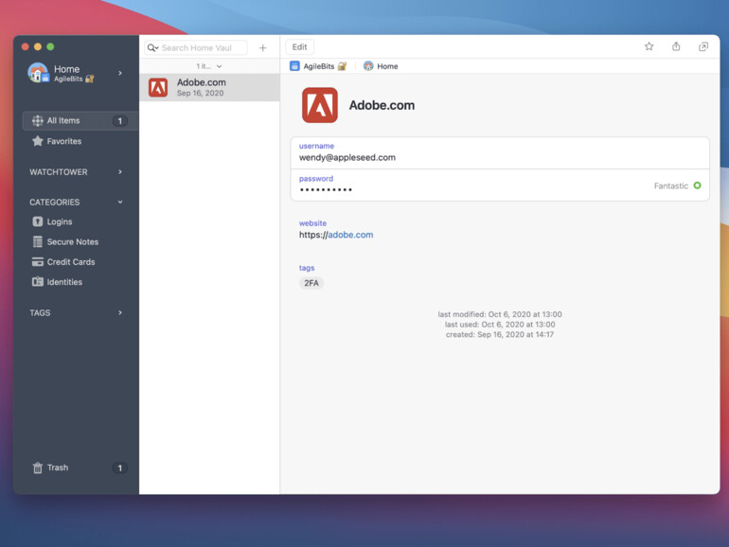Open vault switcher chevron next to Home
729x547 pixels.
(120, 73)
